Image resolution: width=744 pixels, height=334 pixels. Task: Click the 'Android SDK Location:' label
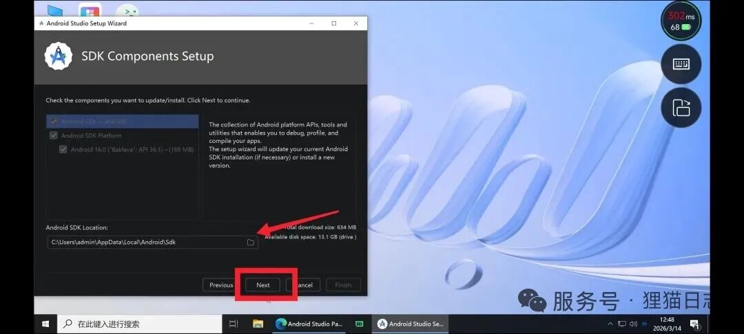(77, 227)
